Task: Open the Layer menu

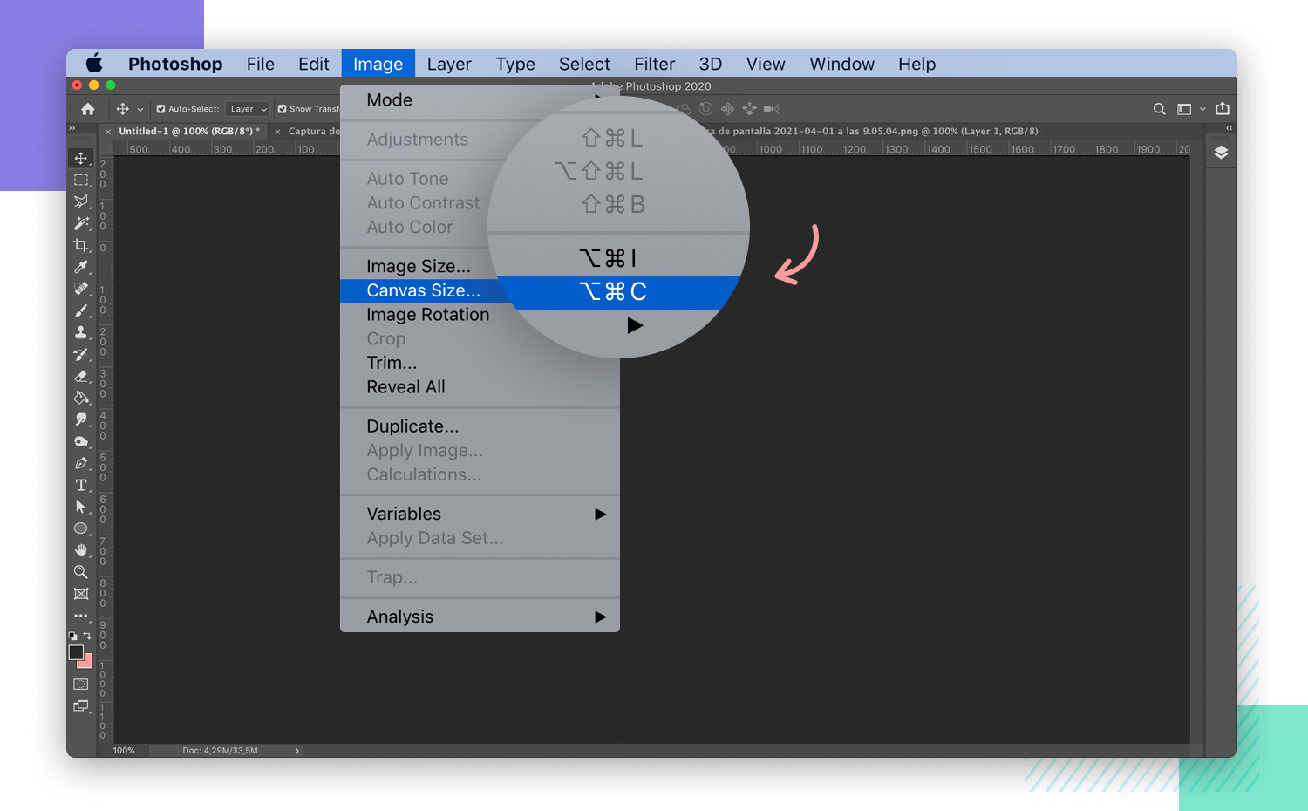Action: point(449,64)
